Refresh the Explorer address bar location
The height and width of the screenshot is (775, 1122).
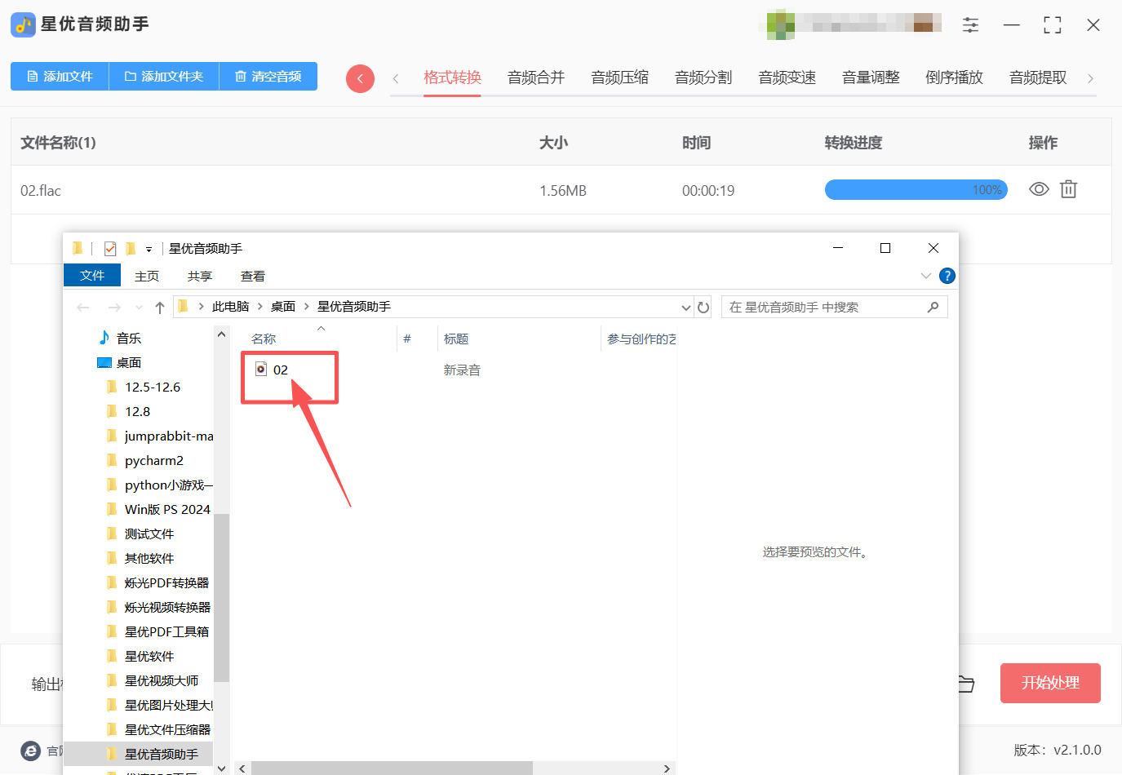point(703,308)
